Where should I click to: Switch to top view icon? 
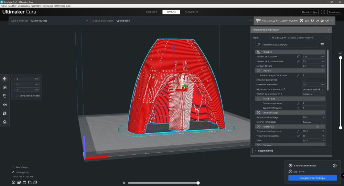pyautogui.click(x=24, y=182)
